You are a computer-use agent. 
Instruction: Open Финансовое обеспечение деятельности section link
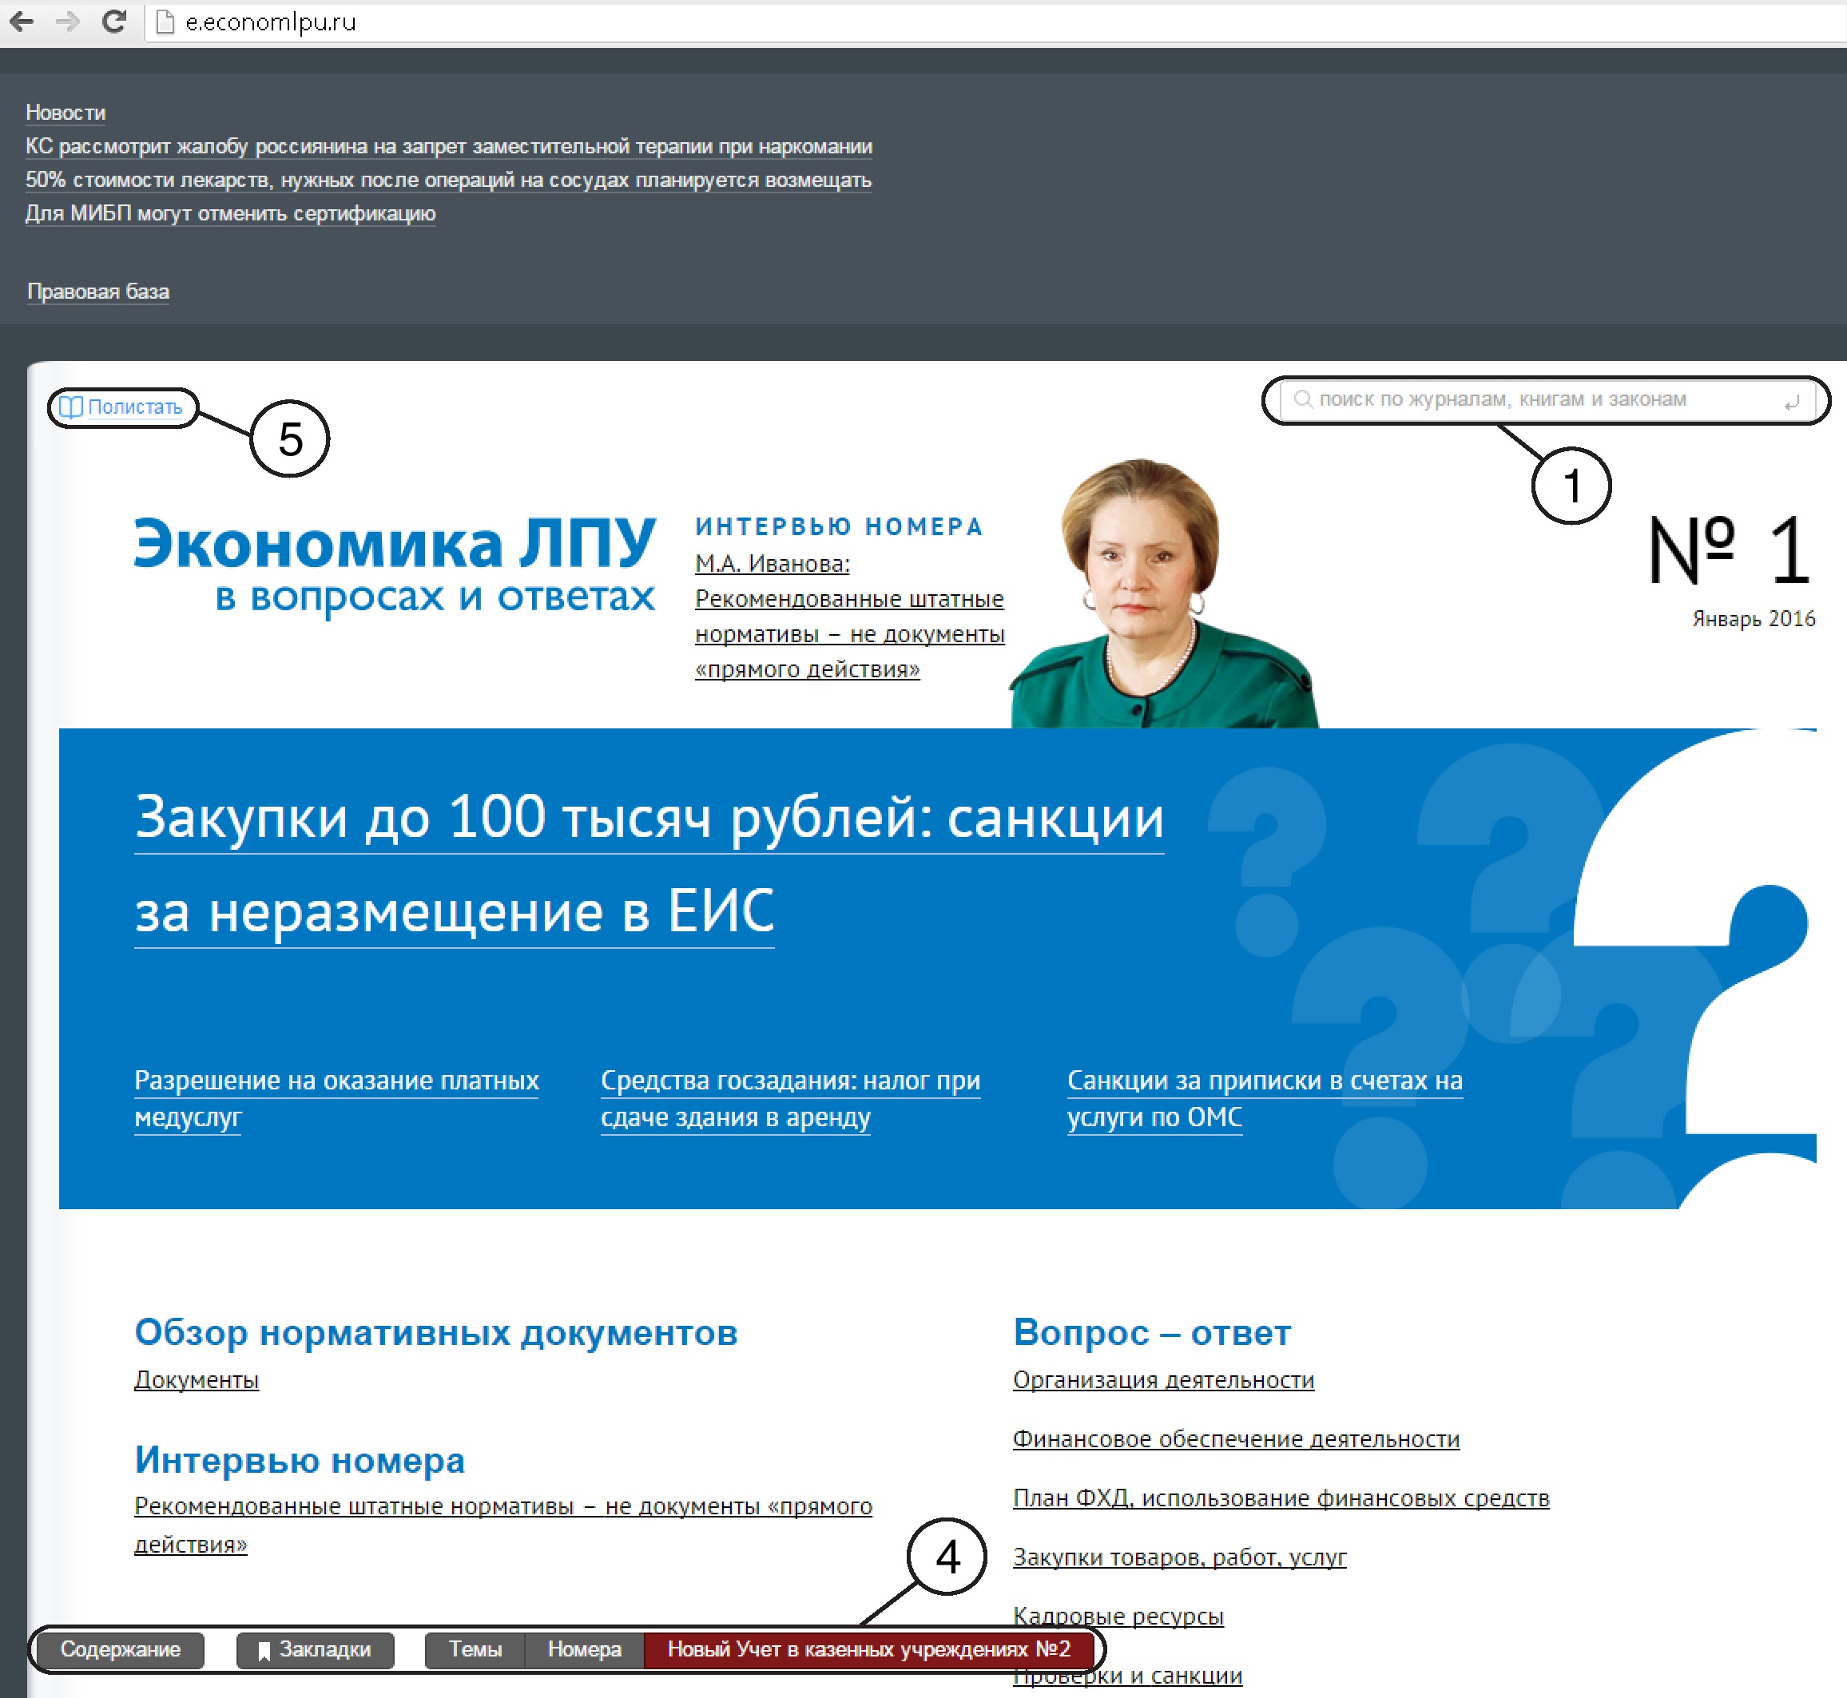[x=1235, y=1439]
